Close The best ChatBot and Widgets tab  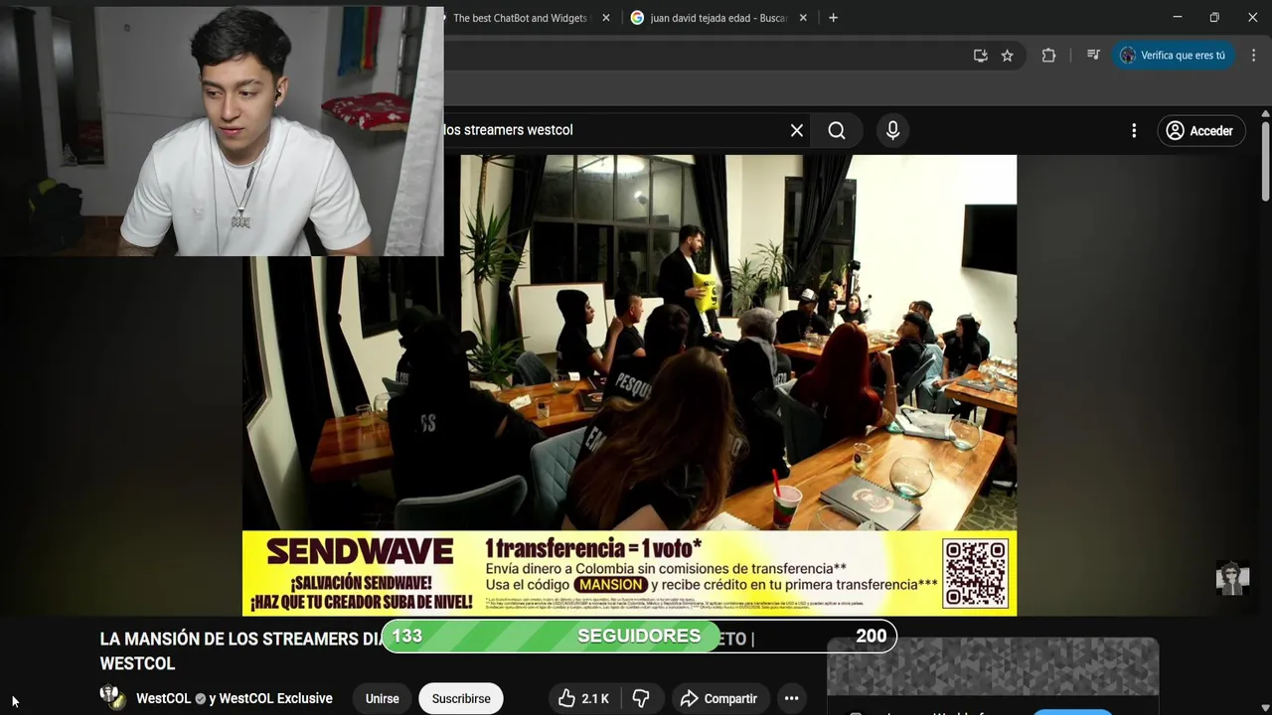point(606,18)
